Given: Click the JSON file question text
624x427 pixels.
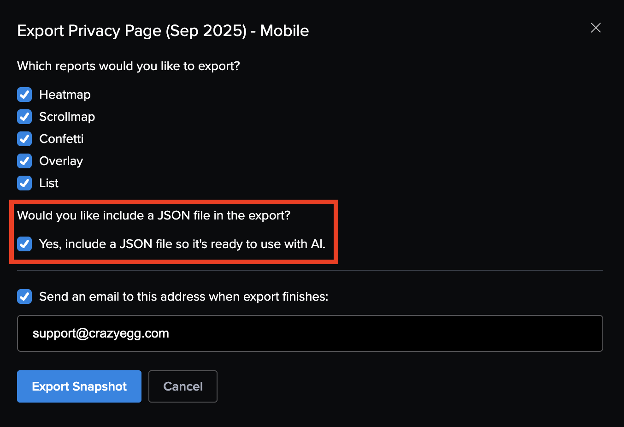Looking at the screenshot, I should (x=153, y=215).
